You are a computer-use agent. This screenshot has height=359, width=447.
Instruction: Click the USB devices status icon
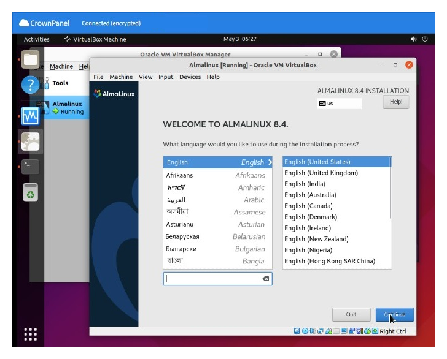tap(328, 331)
